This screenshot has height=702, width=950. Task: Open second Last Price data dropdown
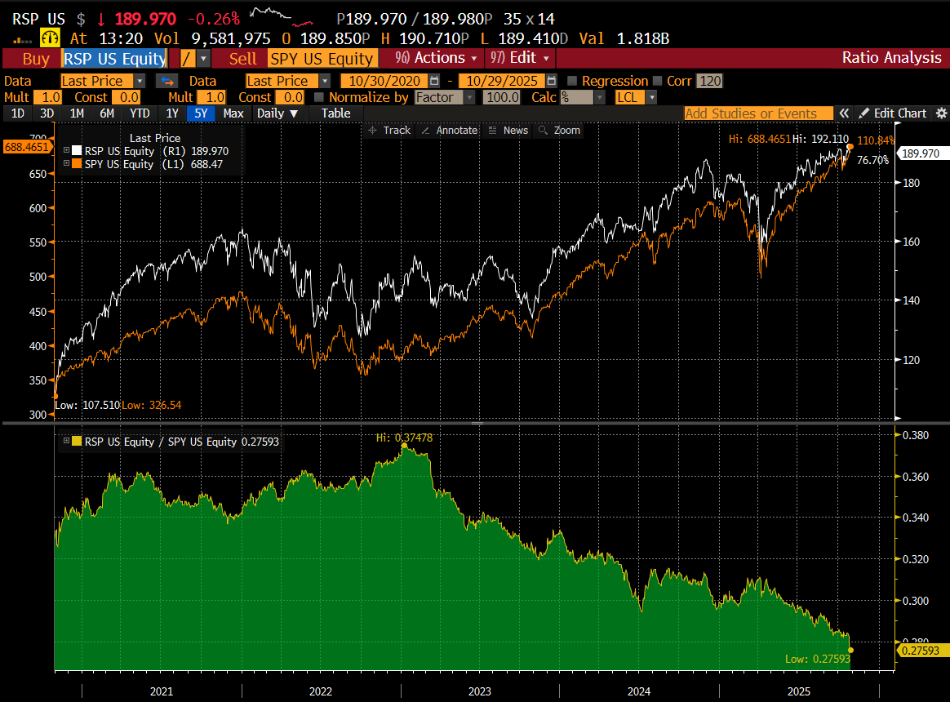(325, 81)
